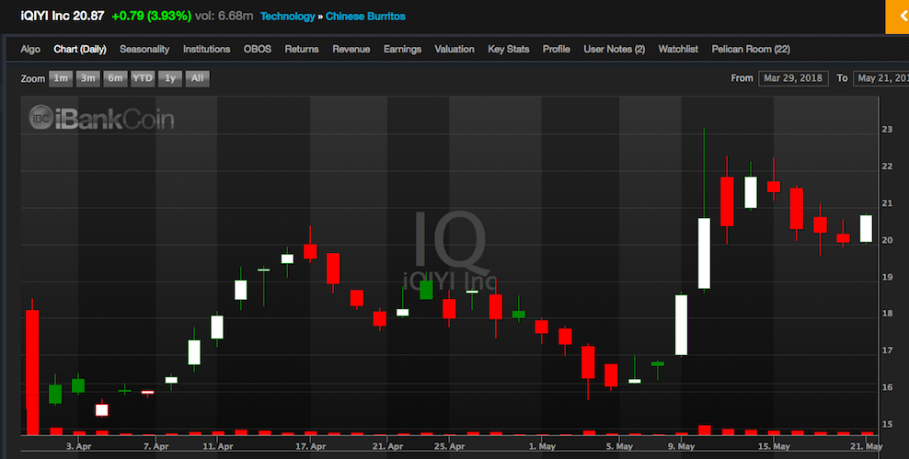The image size is (909, 459).
Task: Click the 3. Apr date label
Action: tap(79, 446)
